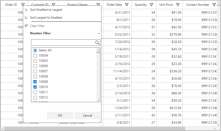Select the $379.90 unit price cell
221x131 pixels.
[x=170, y=34]
